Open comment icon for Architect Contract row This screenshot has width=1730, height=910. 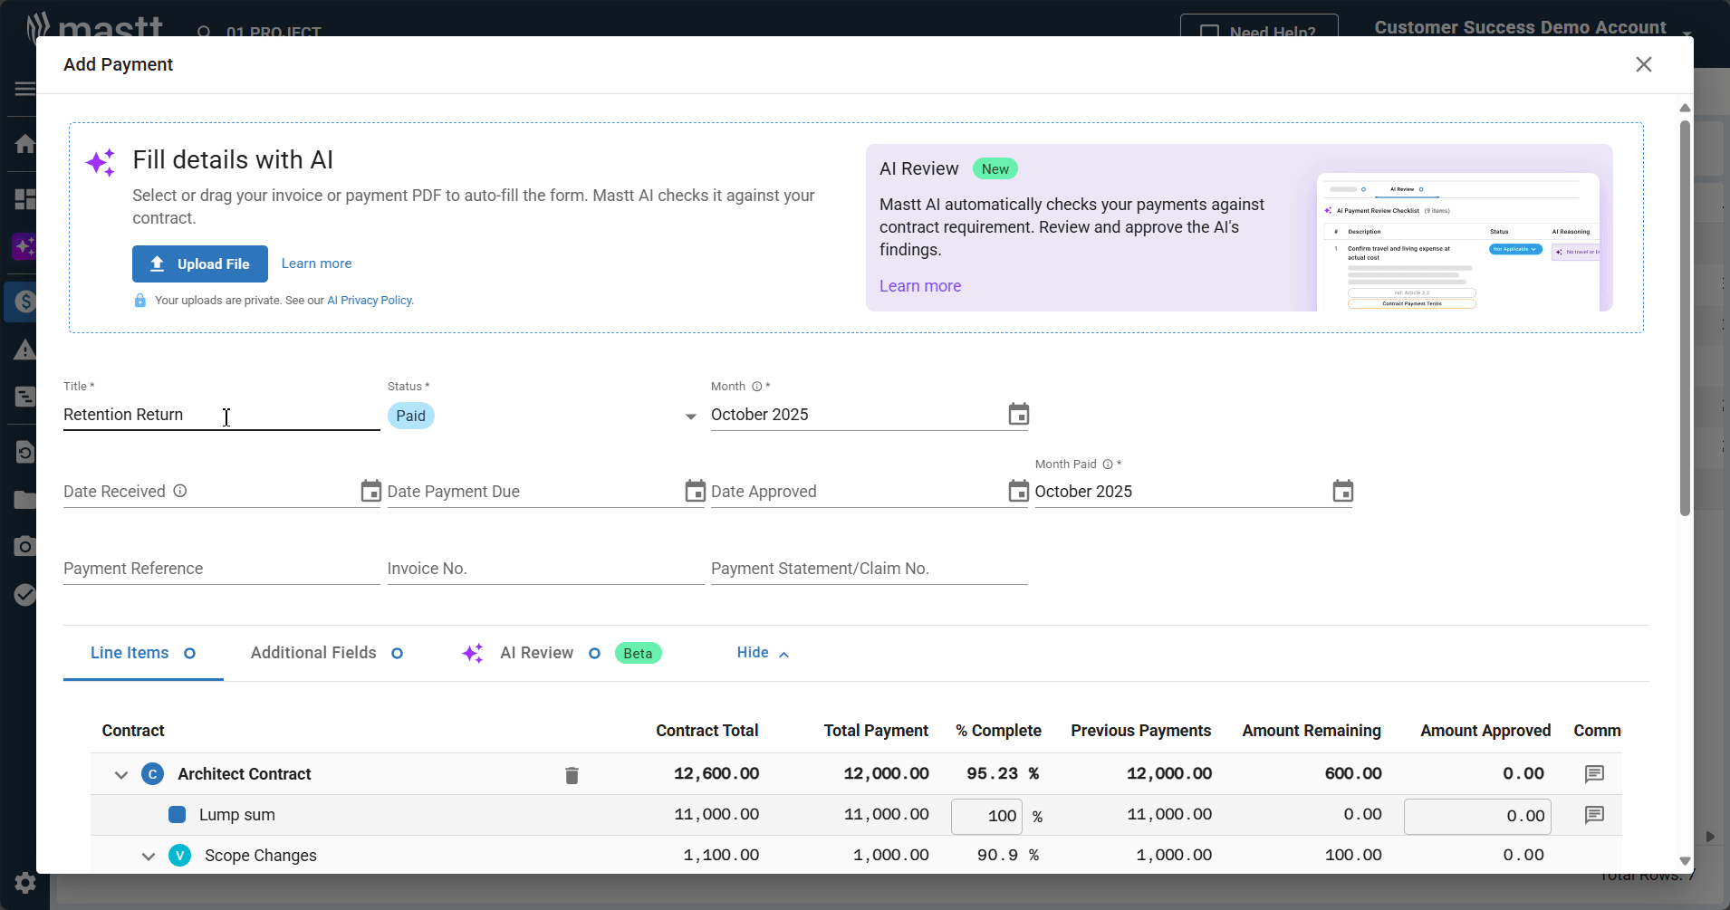(x=1594, y=774)
